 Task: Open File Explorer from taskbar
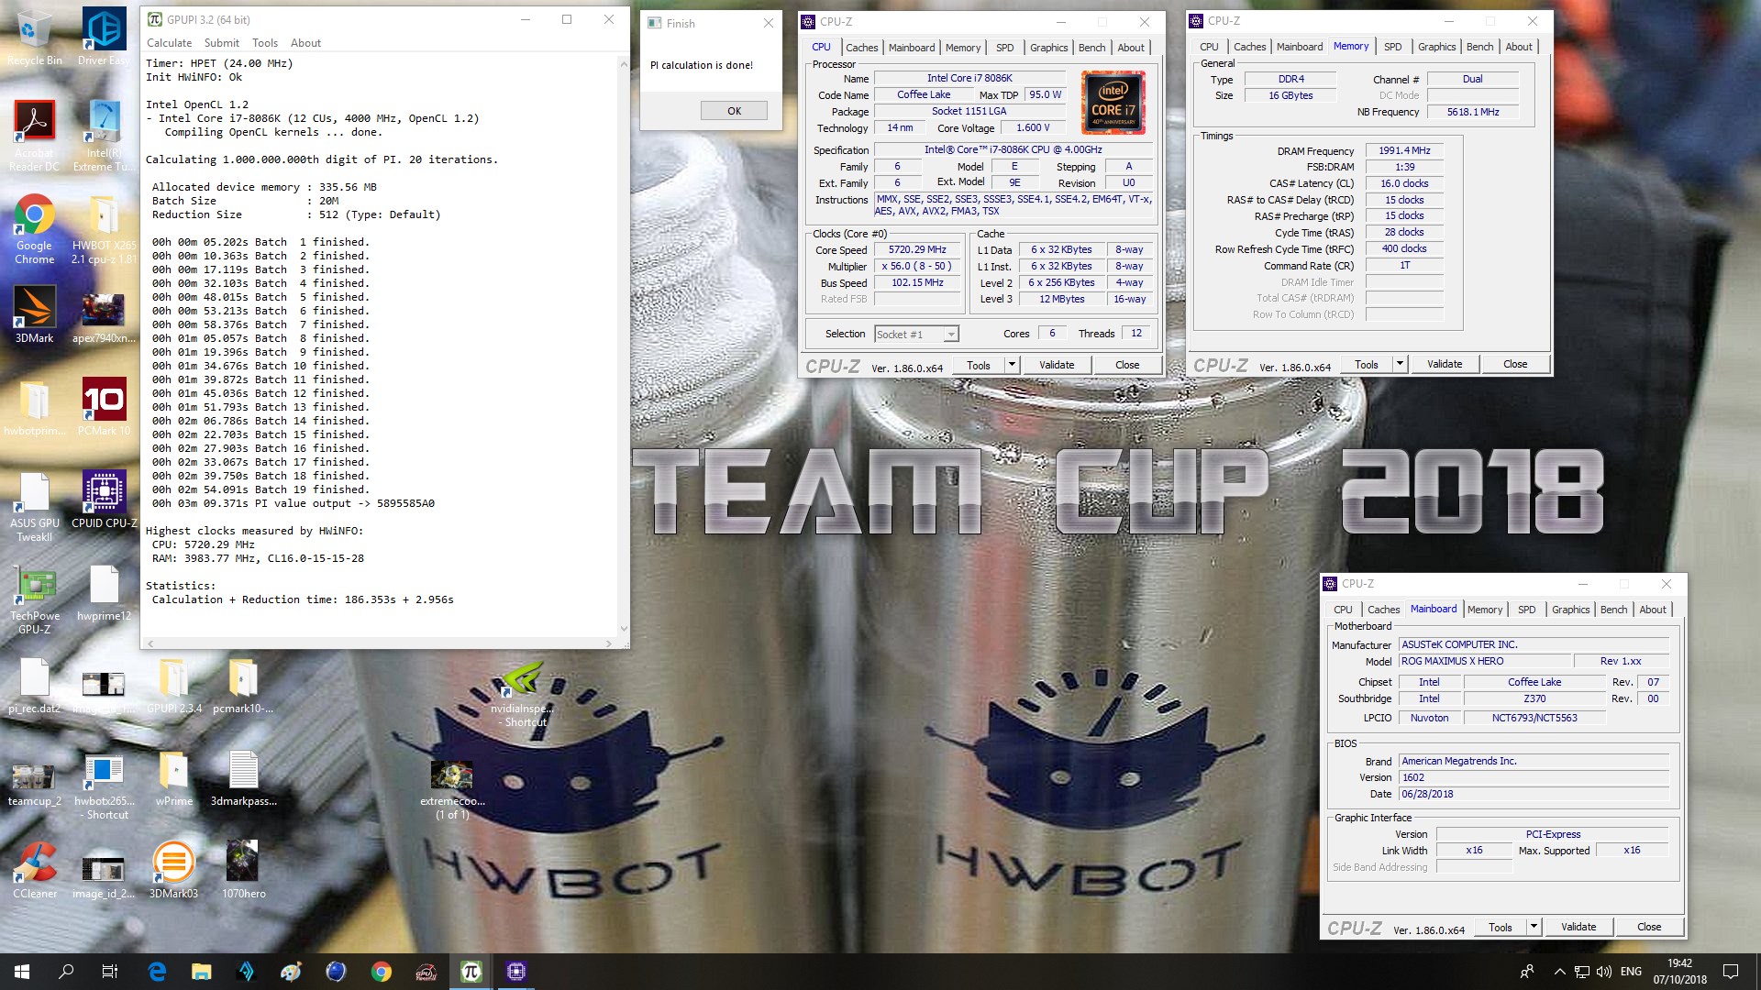pos(201,972)
